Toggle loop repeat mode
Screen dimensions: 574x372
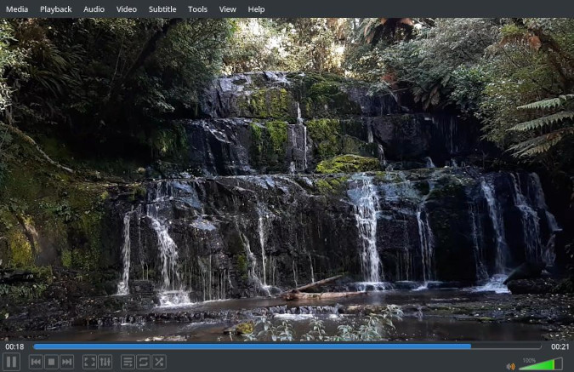(144, 362)
